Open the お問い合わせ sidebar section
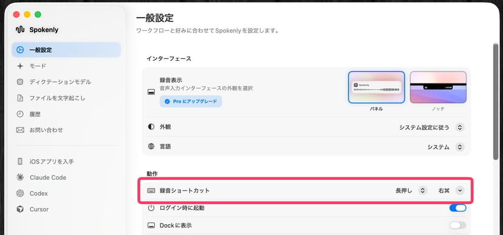 [x=66, y=130]
